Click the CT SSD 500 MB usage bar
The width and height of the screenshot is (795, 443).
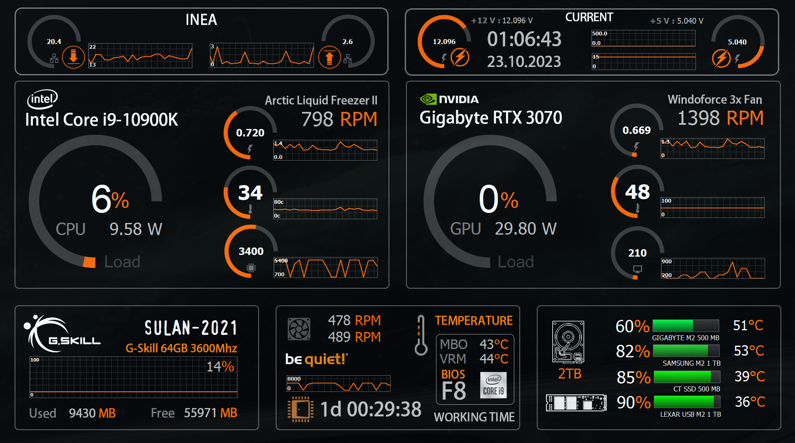(687, 377)
